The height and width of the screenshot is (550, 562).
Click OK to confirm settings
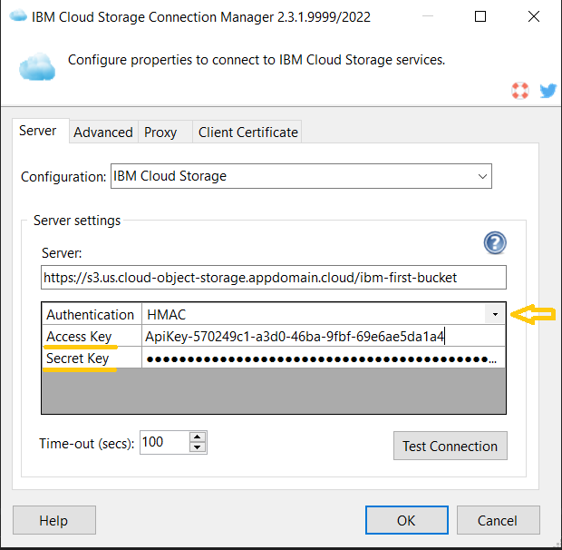pyautogui.click(x=406, y=520)
